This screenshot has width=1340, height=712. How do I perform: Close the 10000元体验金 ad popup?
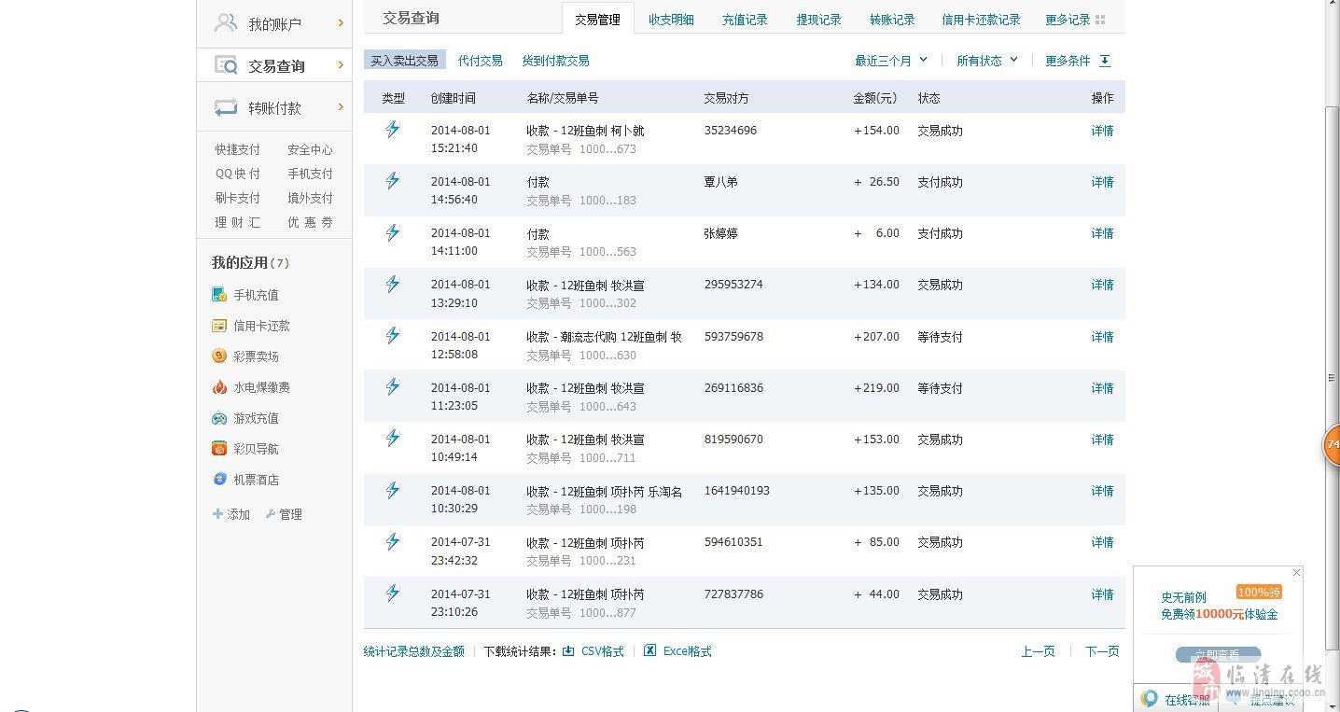tap(1296, 572)
